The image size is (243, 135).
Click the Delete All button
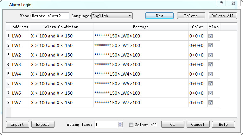click(x=222, y=16)
